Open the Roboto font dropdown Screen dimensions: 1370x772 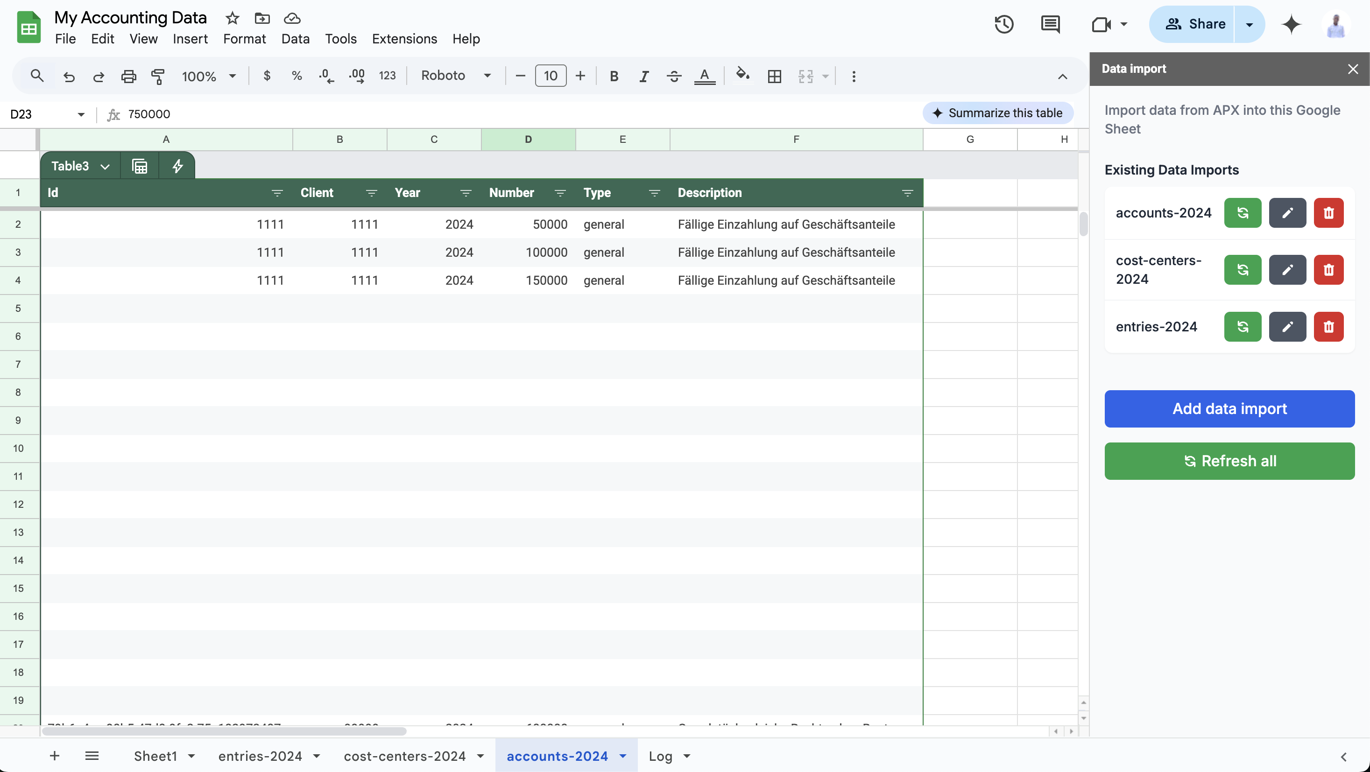point(487,76)
